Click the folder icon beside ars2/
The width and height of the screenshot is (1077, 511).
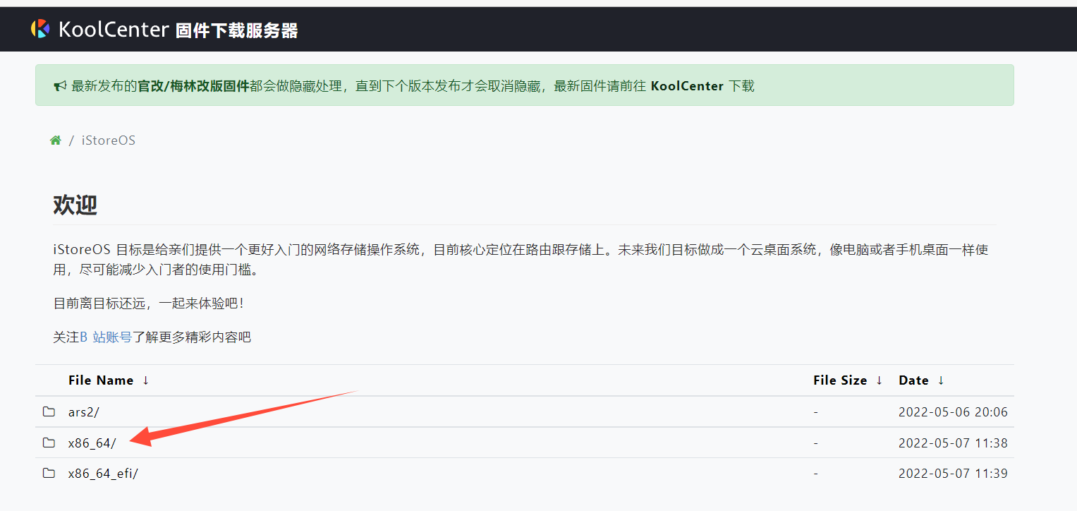click(x=49, y=411)
